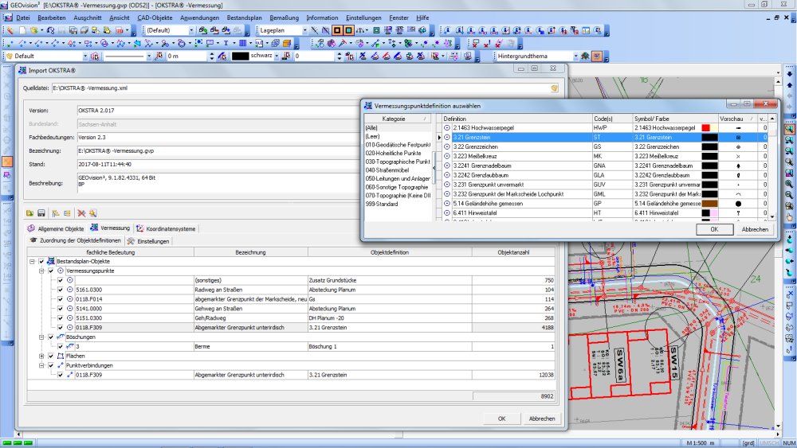Screen dimensions: 797x448
Task: Open the Bestandsplan menu
Action: click(245, 18)
